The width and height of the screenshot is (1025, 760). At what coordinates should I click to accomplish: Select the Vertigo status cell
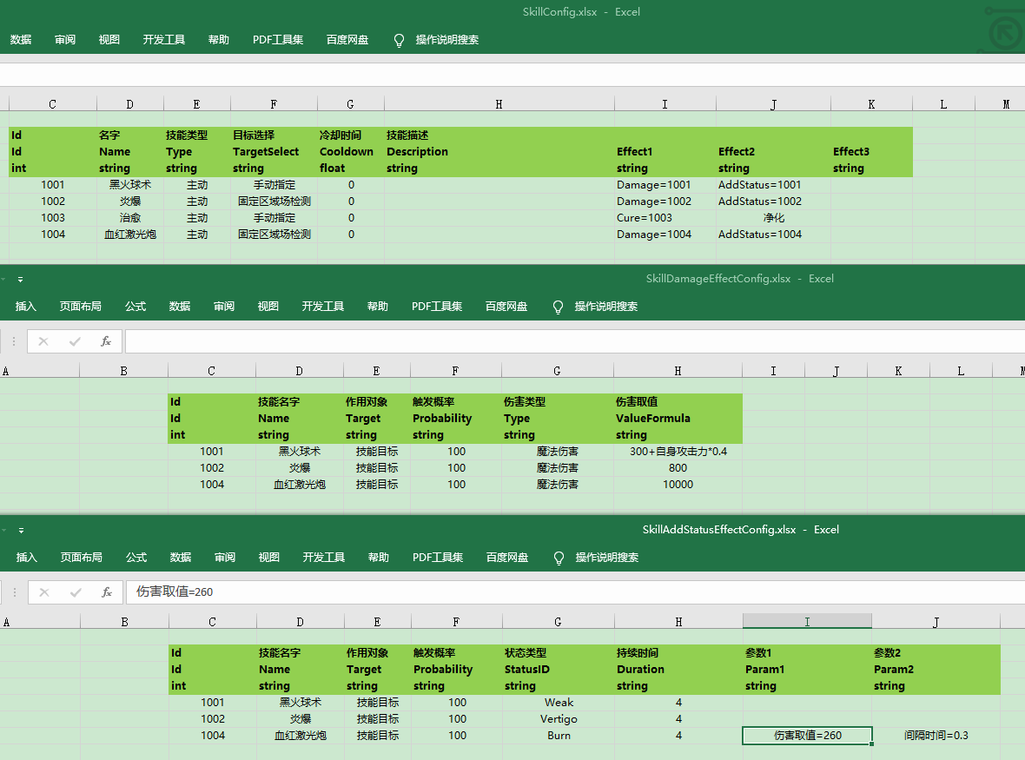(x=559, y=719)
